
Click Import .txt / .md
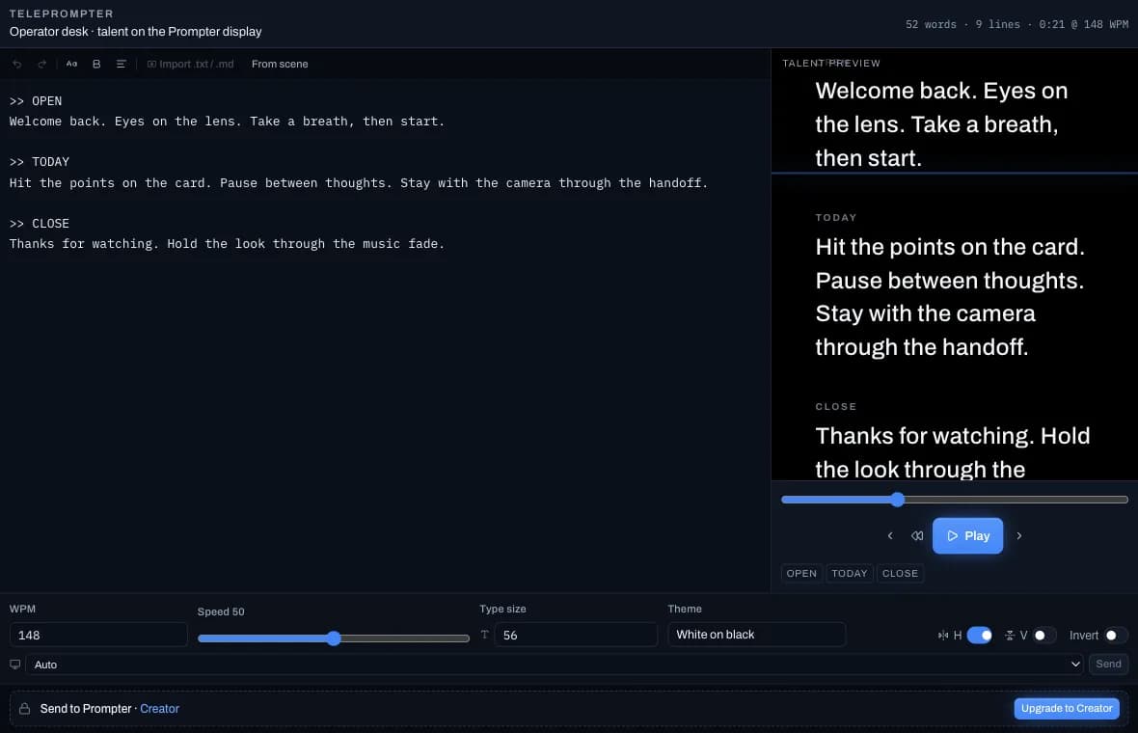point(190,64)
